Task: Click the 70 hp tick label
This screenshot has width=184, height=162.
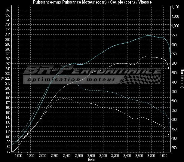Action: point(8,151)
